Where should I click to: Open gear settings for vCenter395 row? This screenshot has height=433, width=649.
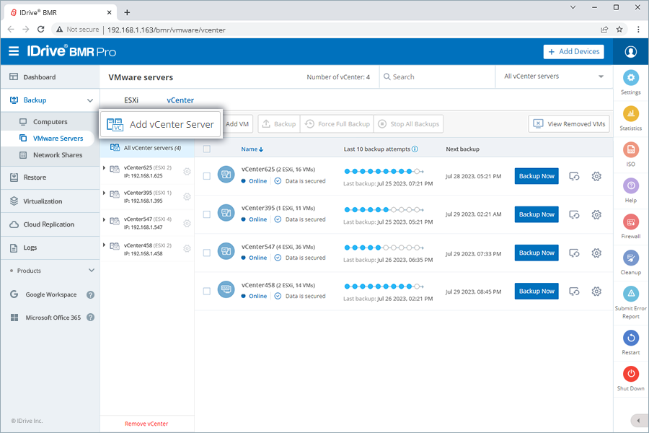tap(596, 214)
